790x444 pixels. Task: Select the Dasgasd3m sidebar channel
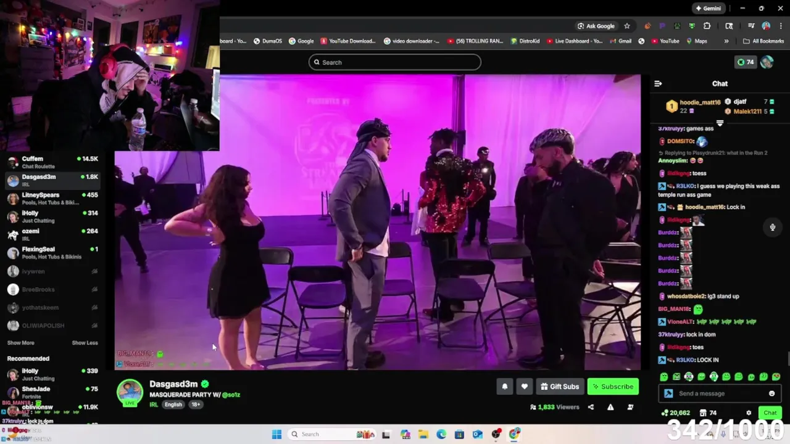52,180
